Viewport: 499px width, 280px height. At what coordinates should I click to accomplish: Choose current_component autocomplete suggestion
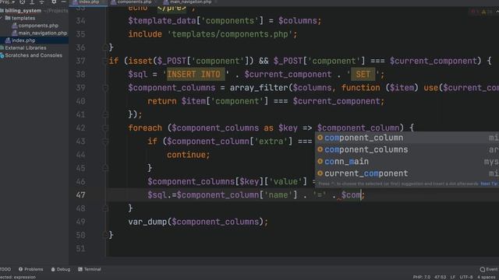pos(407,173)
